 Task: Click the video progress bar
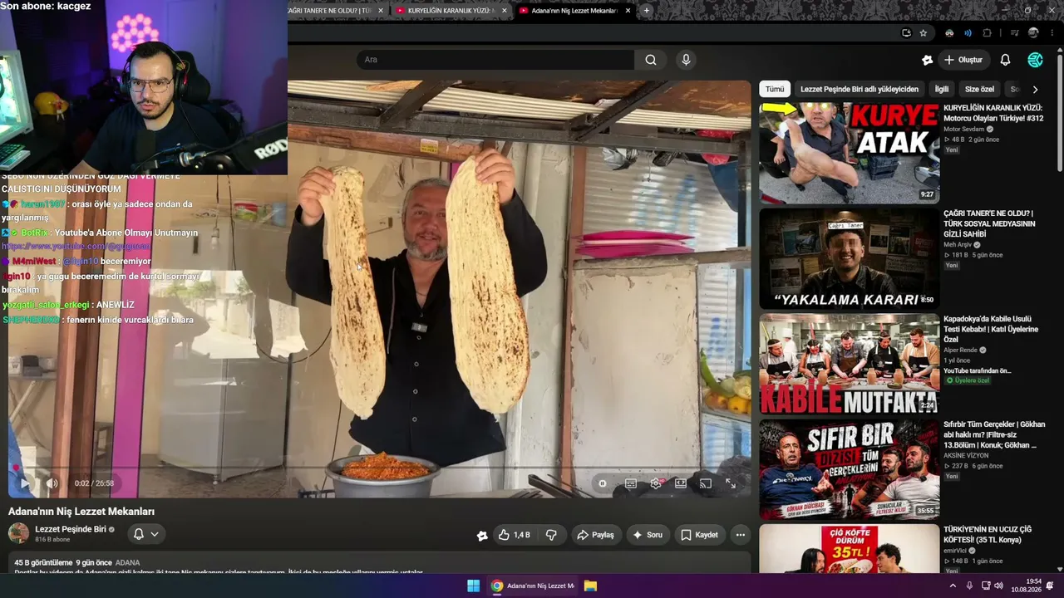pyautogui.click(x=381, y=468)
